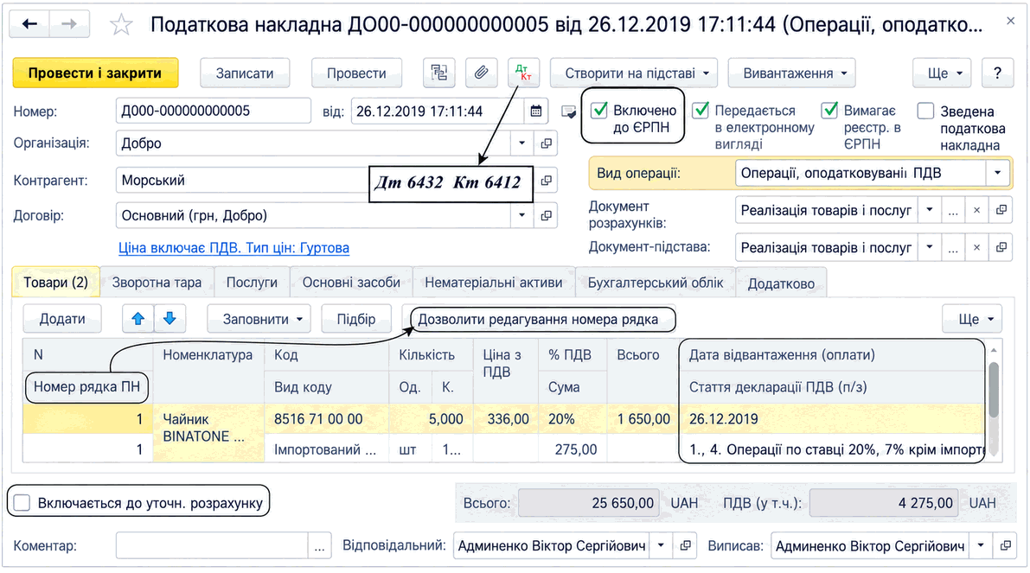Select Документ-підстава via ellipsis button
This screenshot has width=1030, height=573.
[x=953, y=247]
